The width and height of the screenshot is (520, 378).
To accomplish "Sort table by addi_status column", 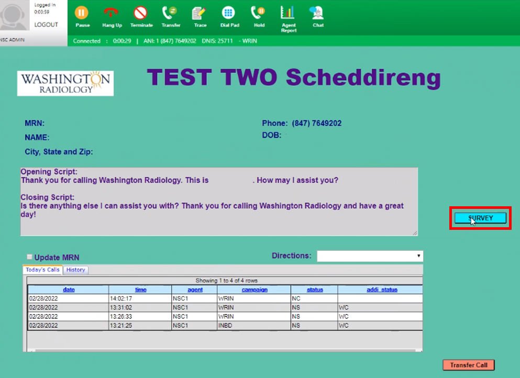I will 382,290.
